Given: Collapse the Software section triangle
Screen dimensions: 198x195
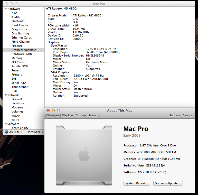Looking at the screenshot, I should tap(6, 124).
